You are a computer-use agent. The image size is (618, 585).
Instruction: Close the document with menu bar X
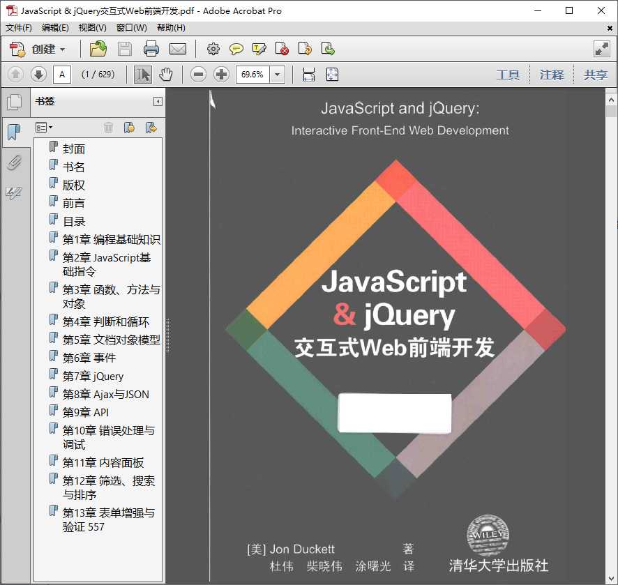pos(610,28)
